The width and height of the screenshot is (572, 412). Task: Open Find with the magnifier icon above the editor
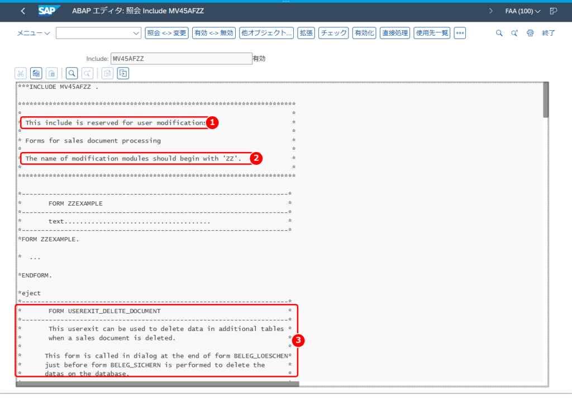[72, 73]
